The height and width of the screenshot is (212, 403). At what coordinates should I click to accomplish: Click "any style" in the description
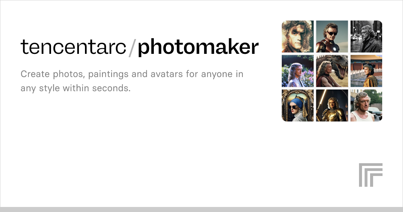coord(40,88)
